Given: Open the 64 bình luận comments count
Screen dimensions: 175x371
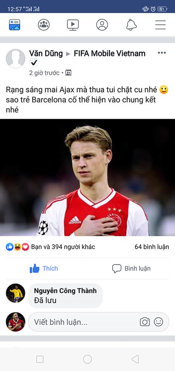Looking at the screenshot, I should pos(152,247).
